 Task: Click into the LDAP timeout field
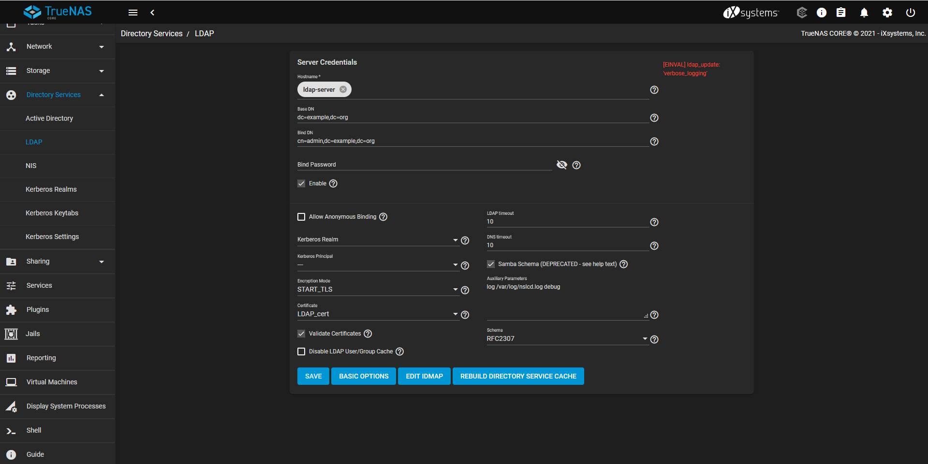(567, 222)
